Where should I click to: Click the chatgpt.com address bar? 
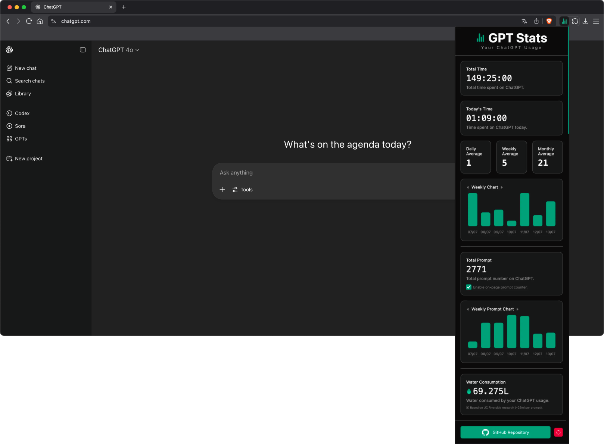[x=284, y=21]
